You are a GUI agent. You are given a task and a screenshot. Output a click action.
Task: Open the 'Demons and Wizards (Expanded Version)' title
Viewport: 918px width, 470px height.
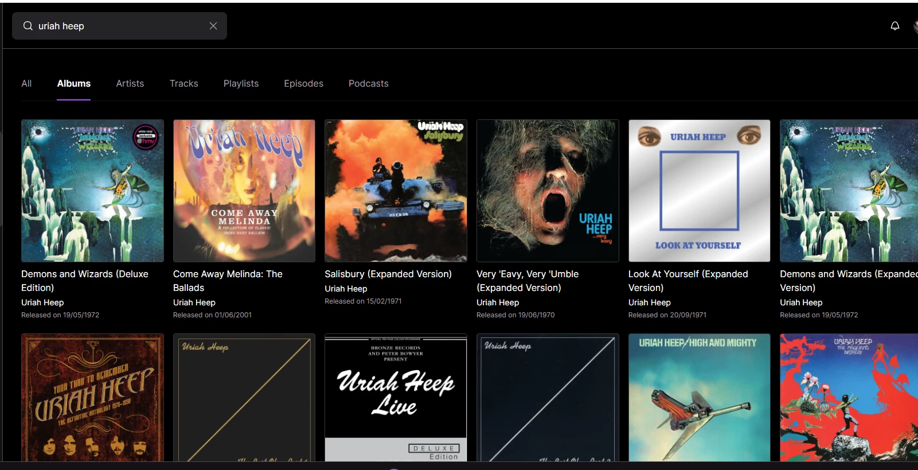tap(849, 281)
